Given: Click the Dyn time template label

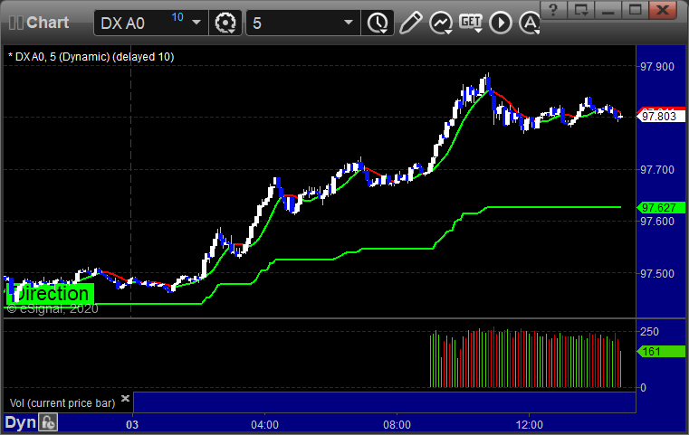Looking at the screenshot, I should (20, 422).
